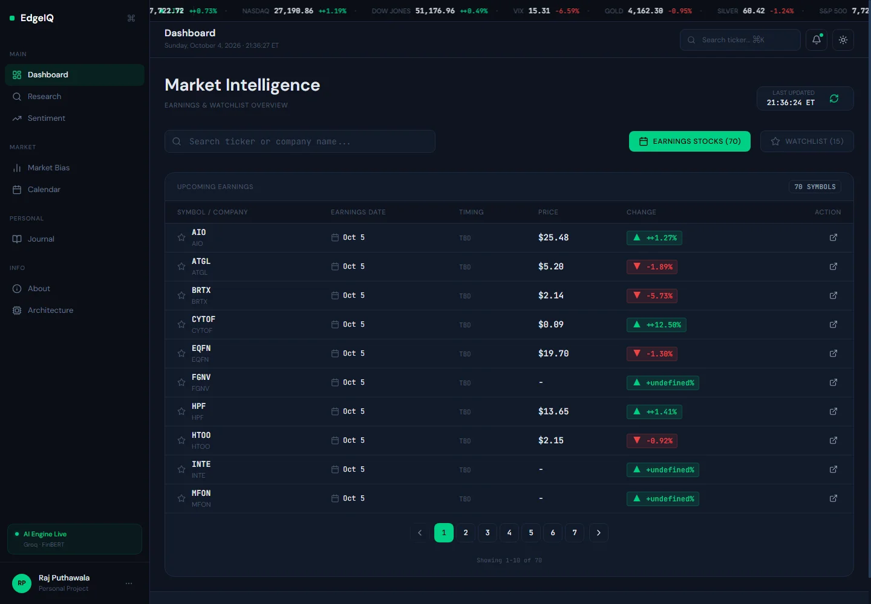871x604 pixels.
Task: Open CYTOF external link icon
Action: point(833,324)
